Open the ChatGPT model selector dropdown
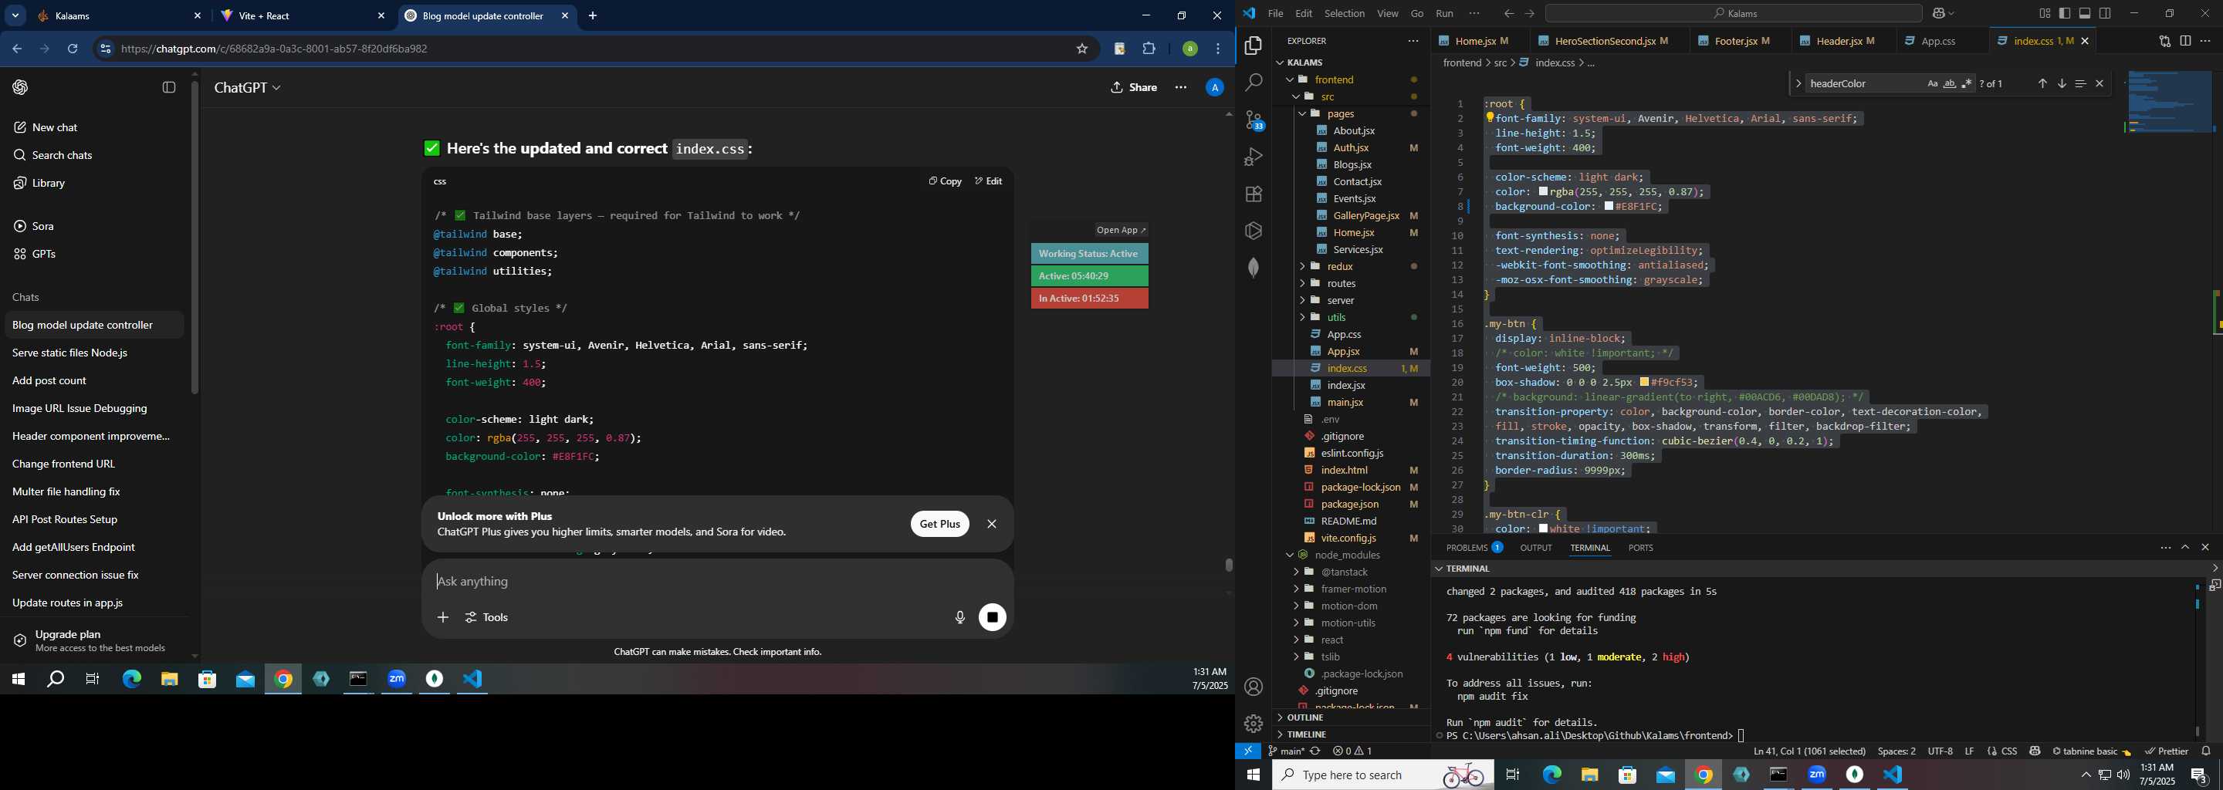Screen dimensions: 2223x790 pos(247,88)
